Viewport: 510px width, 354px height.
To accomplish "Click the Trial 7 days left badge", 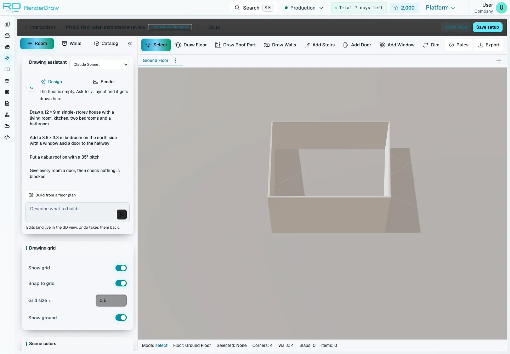I will pyautogui.click(x=359, y=8).
